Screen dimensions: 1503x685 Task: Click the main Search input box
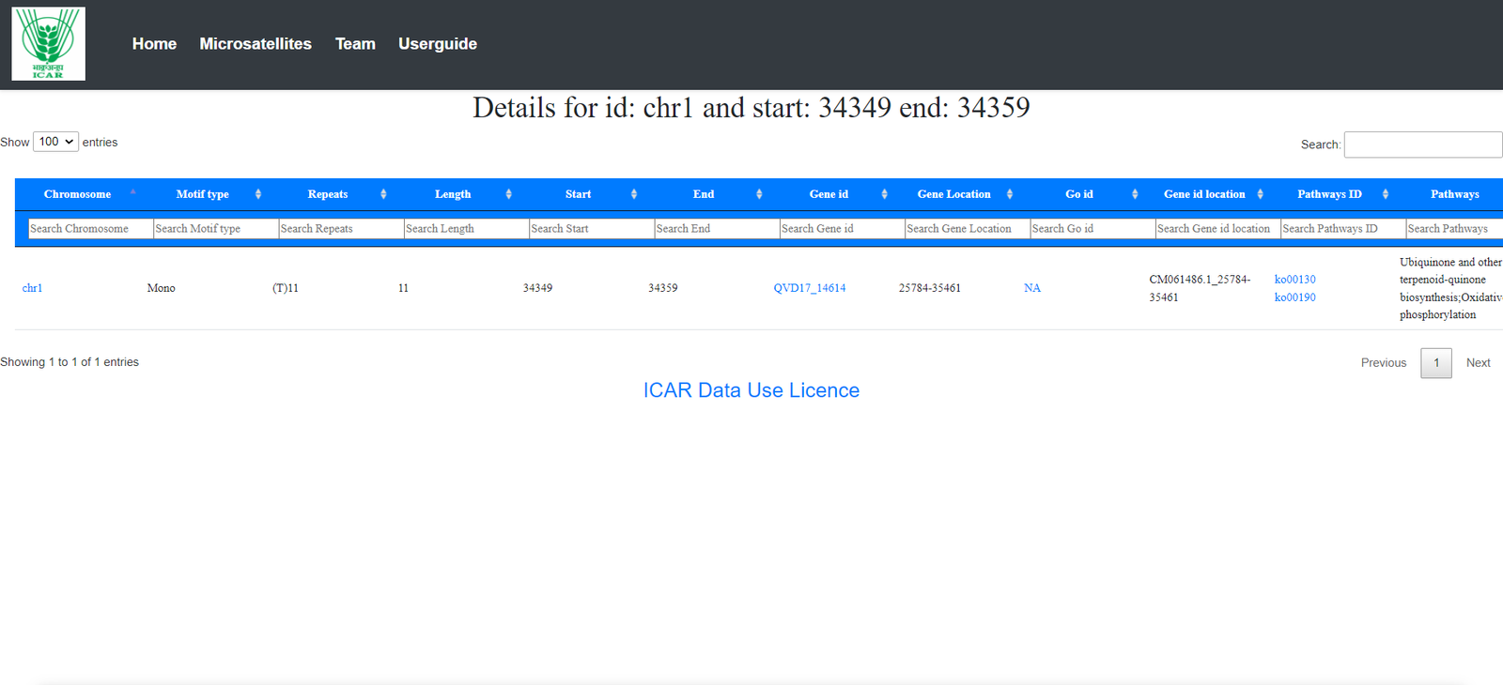tap(1422, 145)
